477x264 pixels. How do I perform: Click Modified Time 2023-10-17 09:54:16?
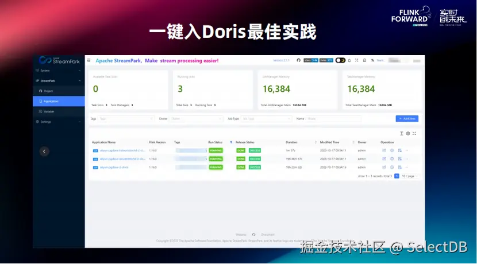pos(333,168)
